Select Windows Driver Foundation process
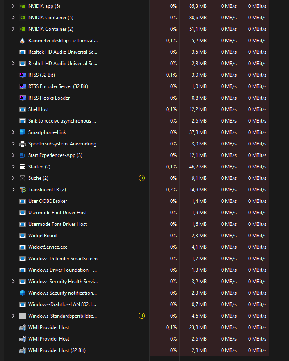The width and height of the screenshot is (289, 361). click(62, 270)
